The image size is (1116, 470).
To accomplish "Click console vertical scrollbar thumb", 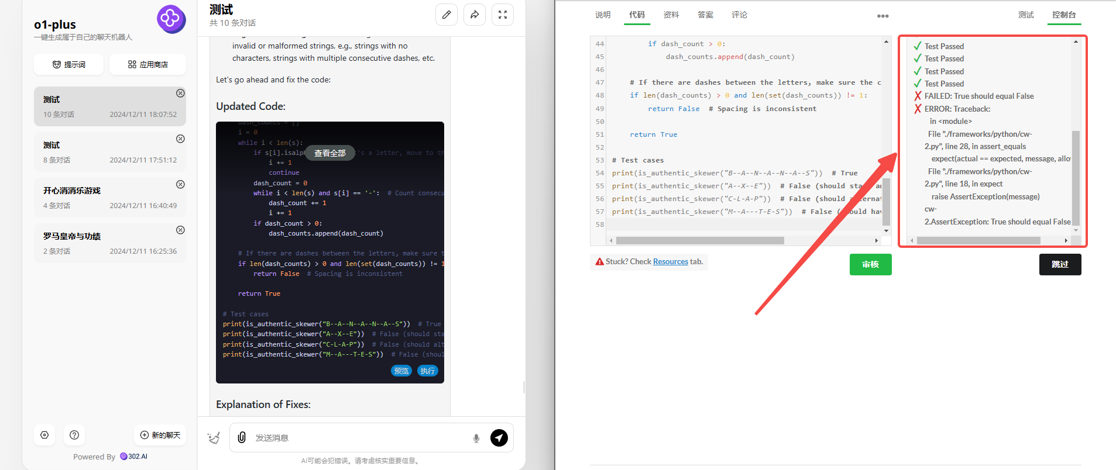I will (x=1076, y=177).
